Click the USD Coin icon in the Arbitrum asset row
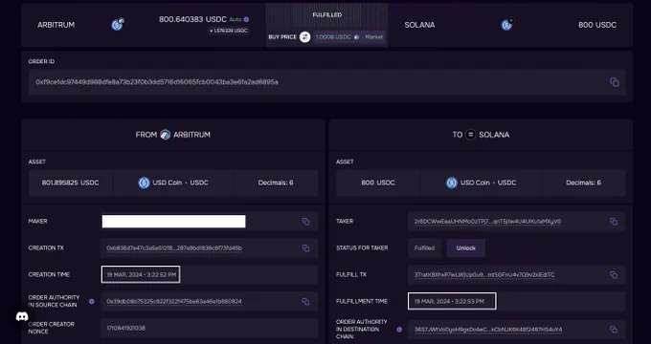 [144, 183]
